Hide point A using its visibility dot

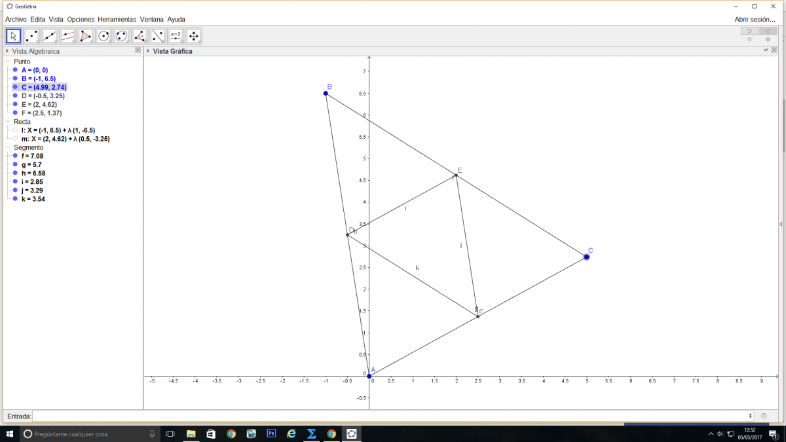(x=15, y=70)
